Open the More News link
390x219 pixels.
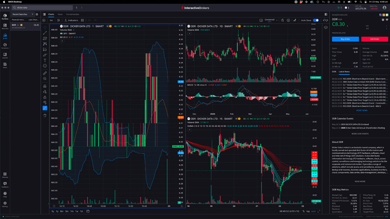[x=362, y=110]
